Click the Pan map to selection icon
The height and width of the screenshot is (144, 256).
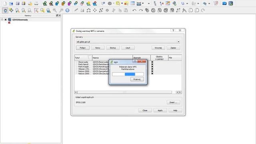11,10
